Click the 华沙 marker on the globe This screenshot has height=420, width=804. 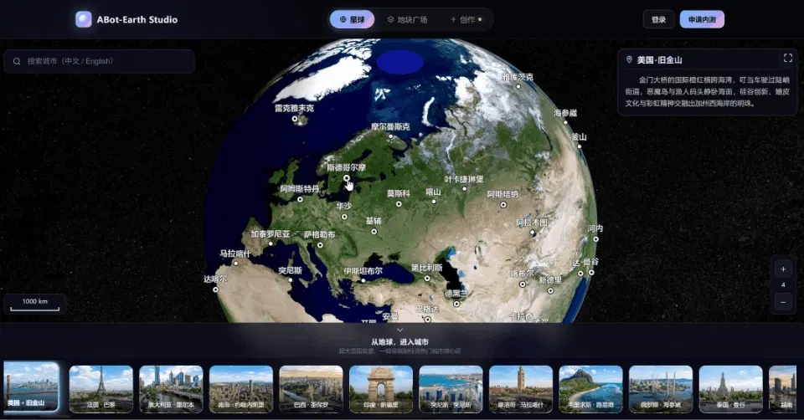[344, 217]
